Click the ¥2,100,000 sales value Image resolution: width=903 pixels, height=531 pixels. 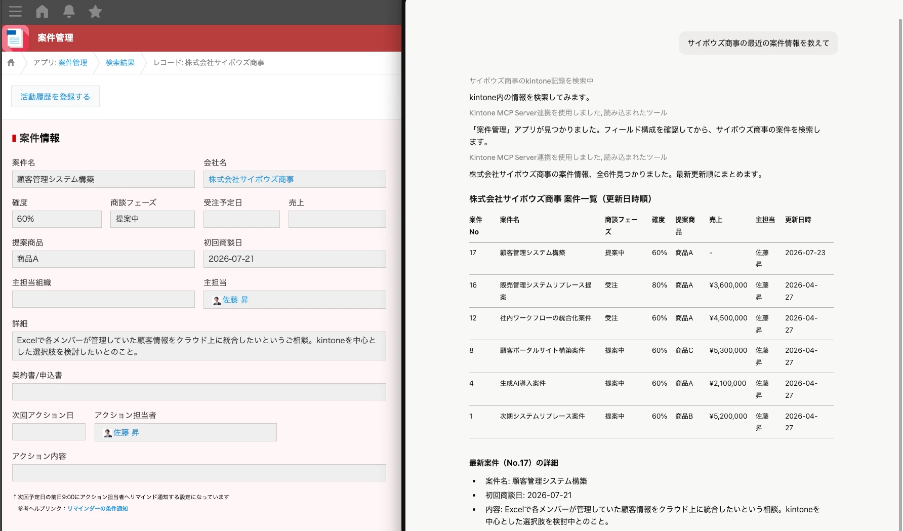click(728, 383)
